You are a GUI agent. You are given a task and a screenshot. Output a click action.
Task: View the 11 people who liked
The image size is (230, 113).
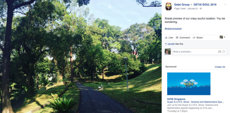[170, 44]
